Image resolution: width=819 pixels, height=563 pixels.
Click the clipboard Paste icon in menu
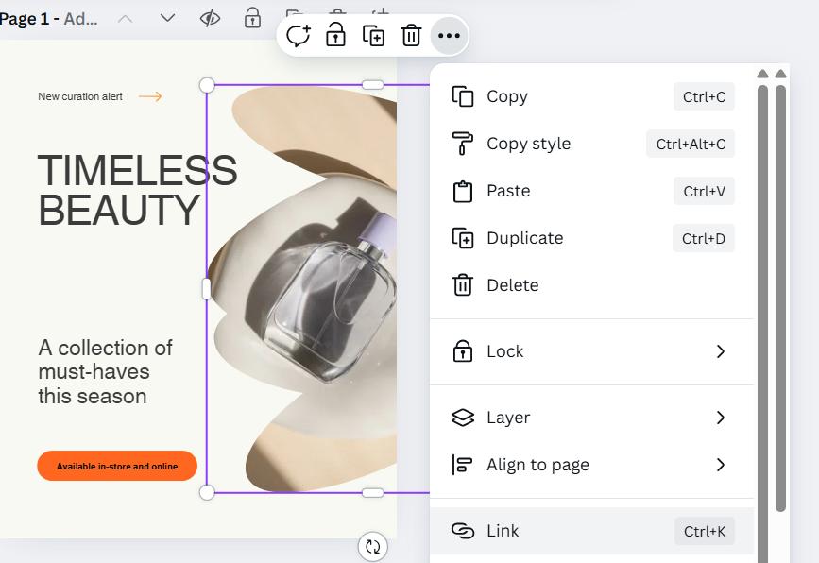point(462,191)
